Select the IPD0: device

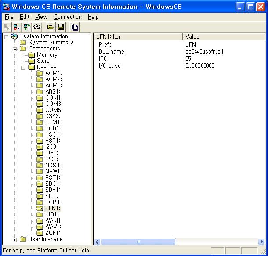51,159
